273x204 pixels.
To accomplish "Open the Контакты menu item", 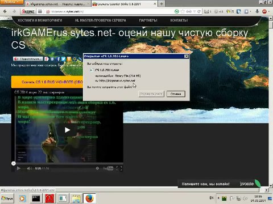I will pos(179,20).
